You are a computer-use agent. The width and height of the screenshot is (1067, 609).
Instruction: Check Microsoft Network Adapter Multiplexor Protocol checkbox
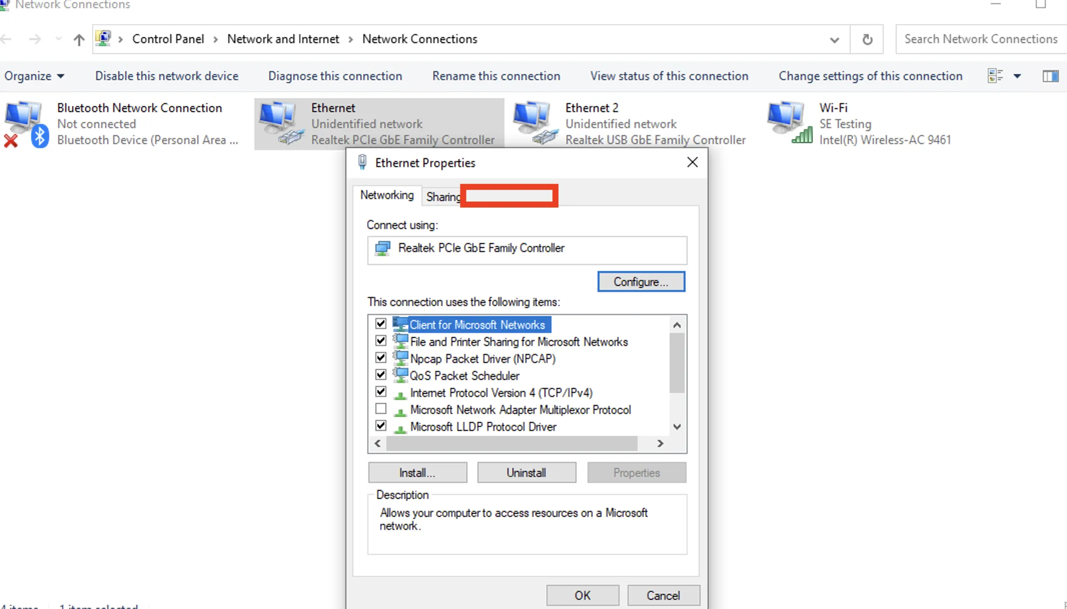tap(381, 409)
